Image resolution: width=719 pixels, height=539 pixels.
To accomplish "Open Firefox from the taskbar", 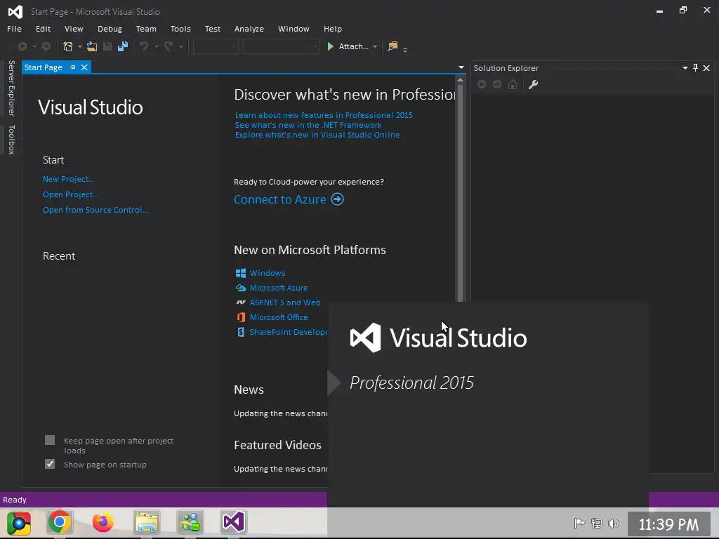I will 103,521.
